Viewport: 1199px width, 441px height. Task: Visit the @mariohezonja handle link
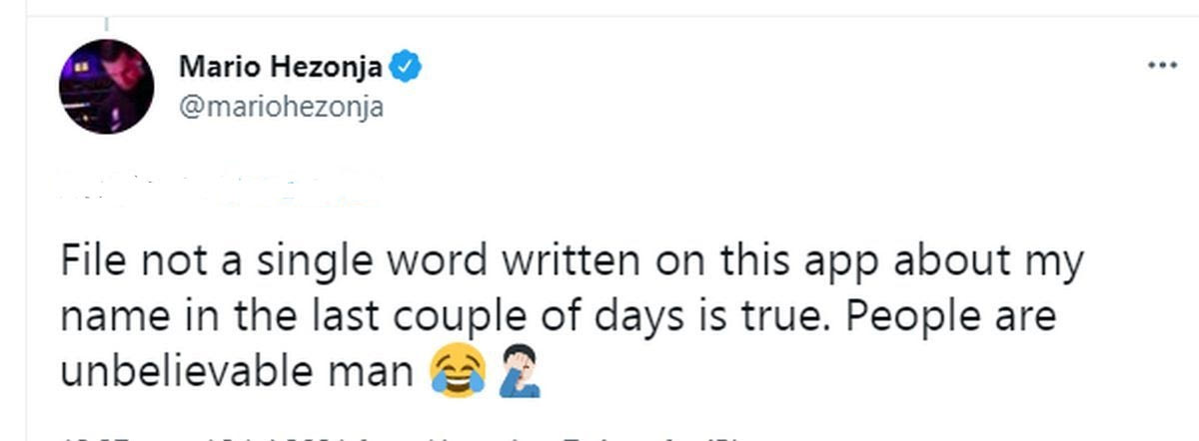click(x=281, y=107)
